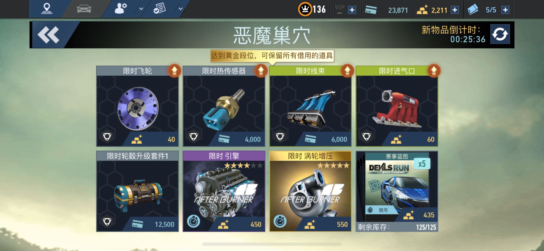The image size is (544, 251).
Task: Expand the checklist tasks dropdown arrow
Action: [x=180, y=9]
